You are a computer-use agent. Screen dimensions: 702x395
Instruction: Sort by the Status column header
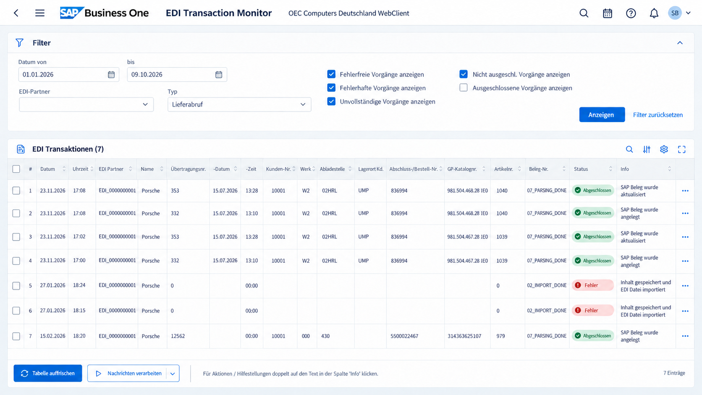coord(593,169)
